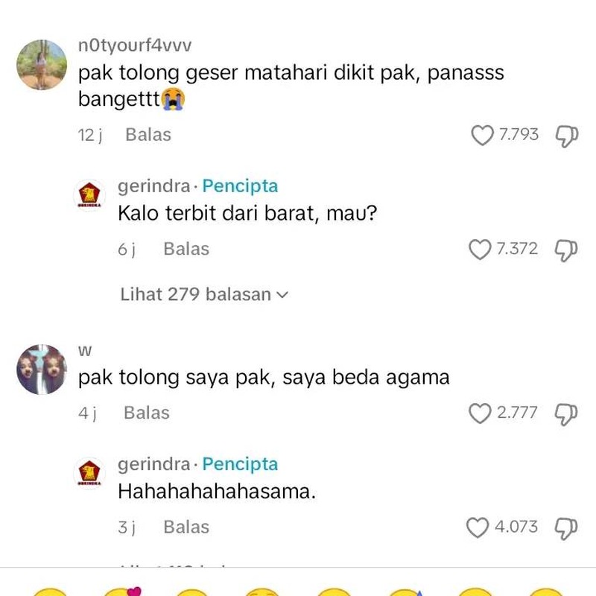Expand "Lihat 279 balasan" replies
Viewport: 596px width, 596px height.
tap(201, 294)
